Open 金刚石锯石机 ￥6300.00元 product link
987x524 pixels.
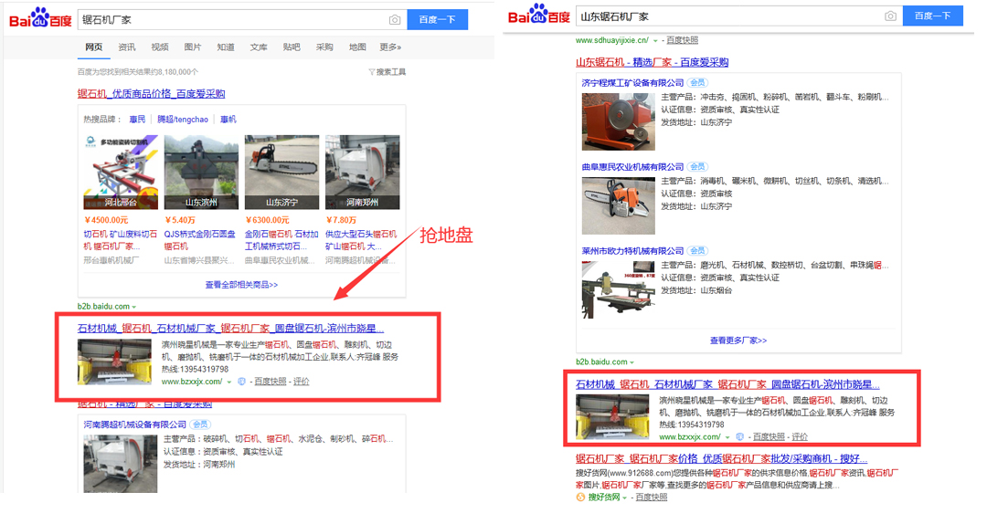coord(282,240)
